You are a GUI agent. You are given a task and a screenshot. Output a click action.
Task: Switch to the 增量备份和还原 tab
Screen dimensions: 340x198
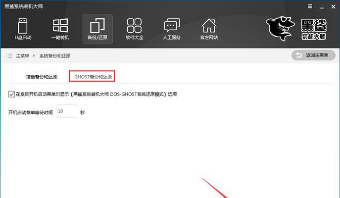pyautogui.click(x=42, y=77)
